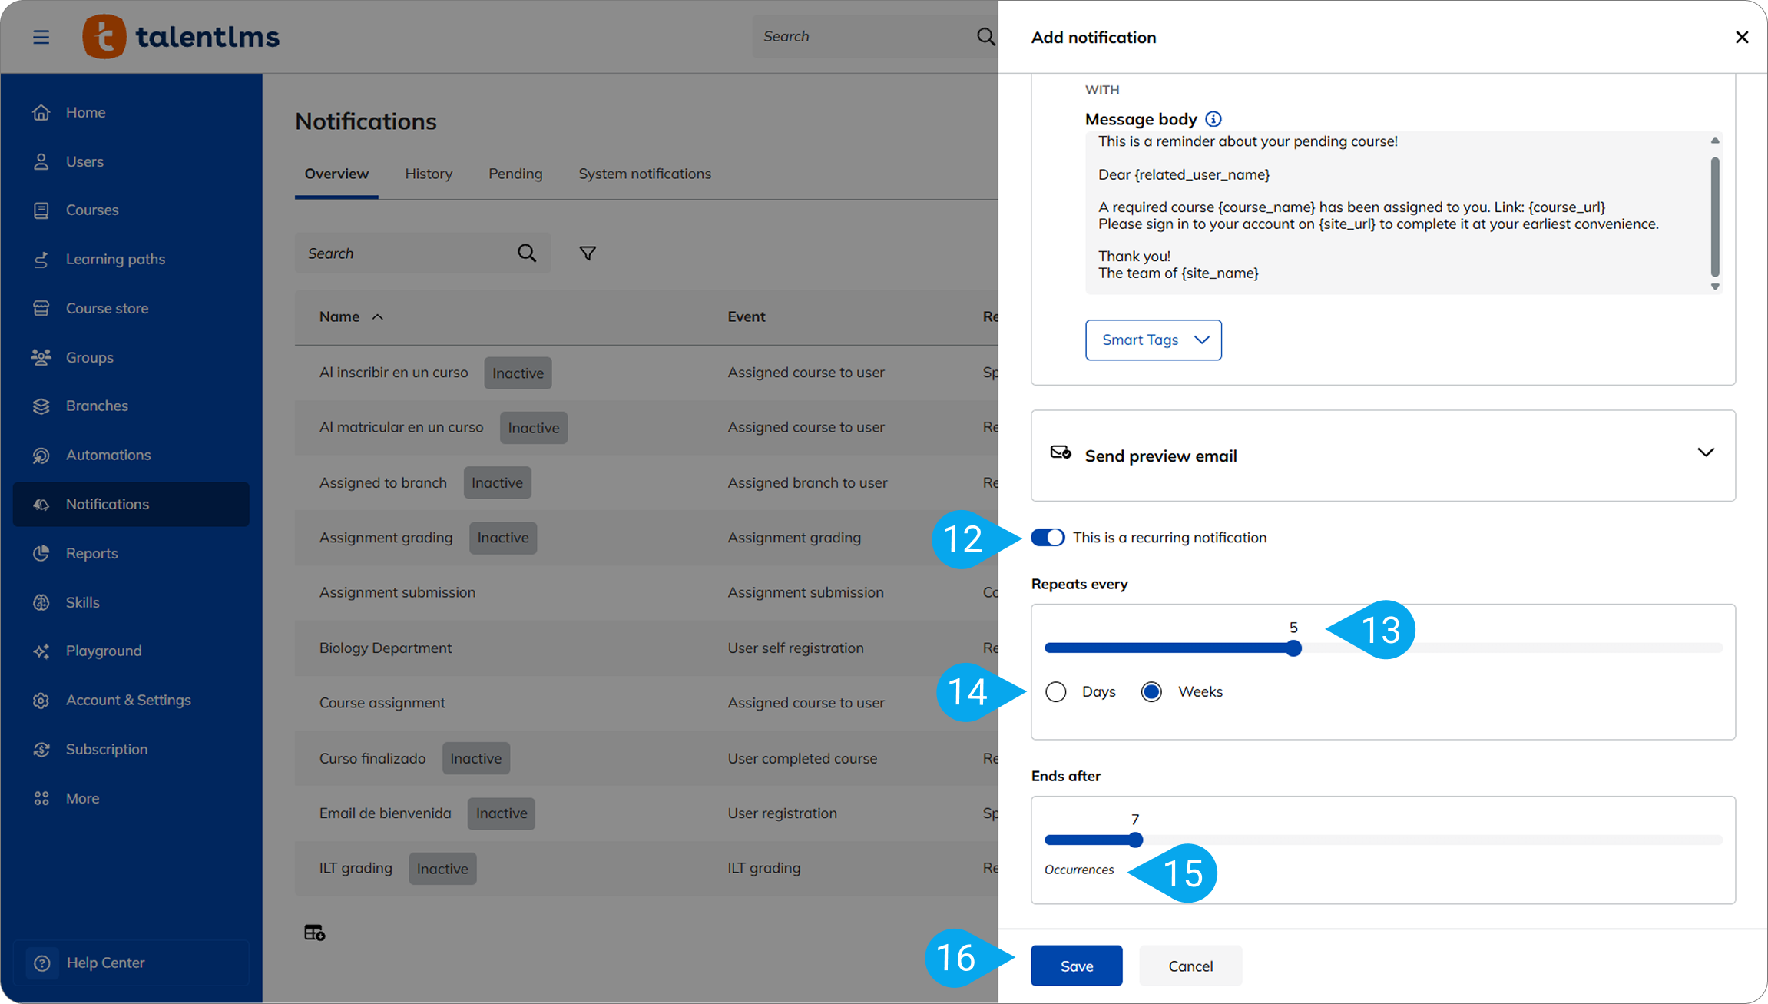Click the Message body info icon
Screen dimensions: 1768x1004
click(1213, 119)
